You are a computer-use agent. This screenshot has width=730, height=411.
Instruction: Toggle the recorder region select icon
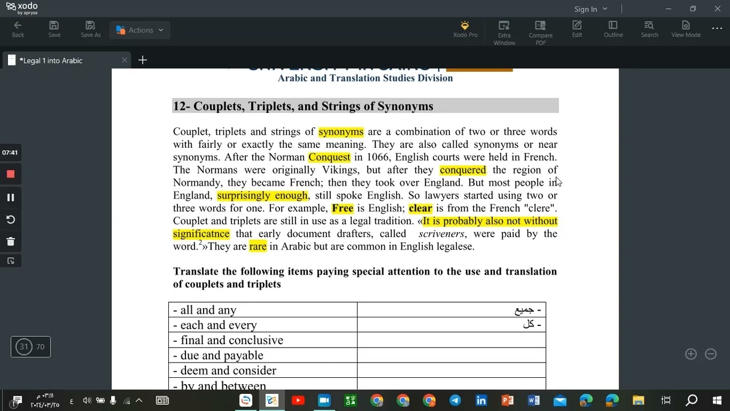pos(10,261)
